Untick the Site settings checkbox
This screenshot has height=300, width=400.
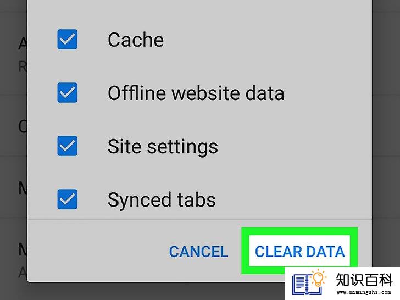[x=67, y=146]
